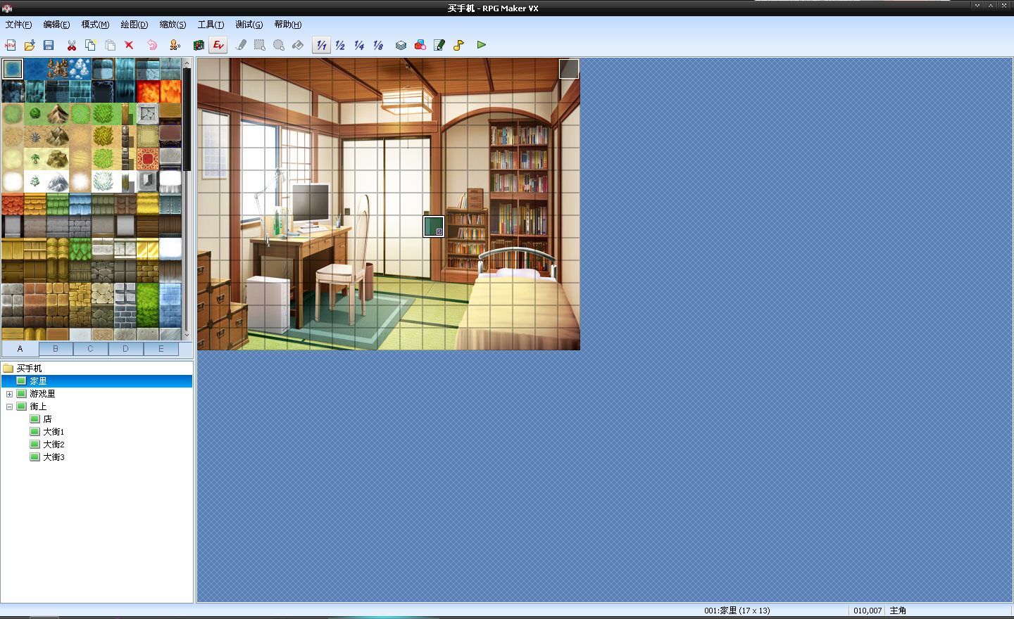Undo the last action with the pink arrow
Screen dimensions: 1014x619
click(x=152, y=45)
